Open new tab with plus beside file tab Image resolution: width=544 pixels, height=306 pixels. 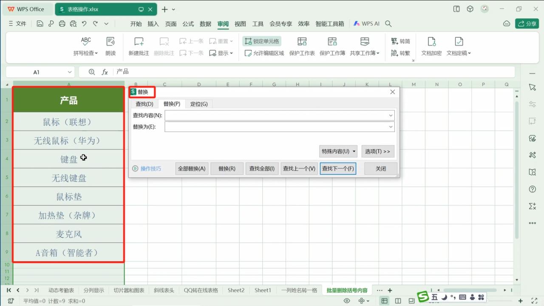[x=164, y=9]
